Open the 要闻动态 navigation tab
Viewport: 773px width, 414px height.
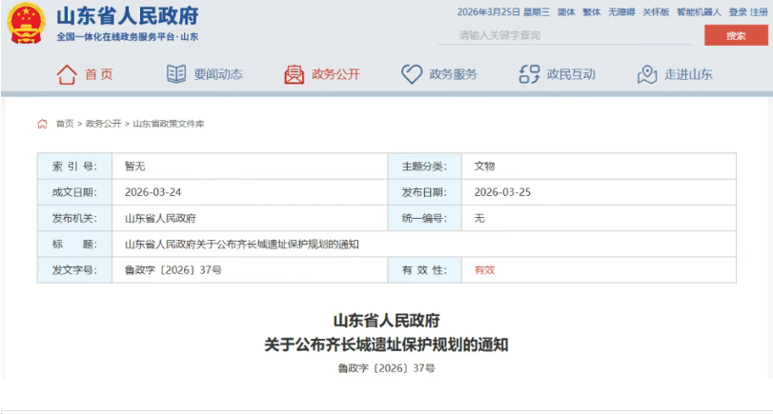click(218, 74)
